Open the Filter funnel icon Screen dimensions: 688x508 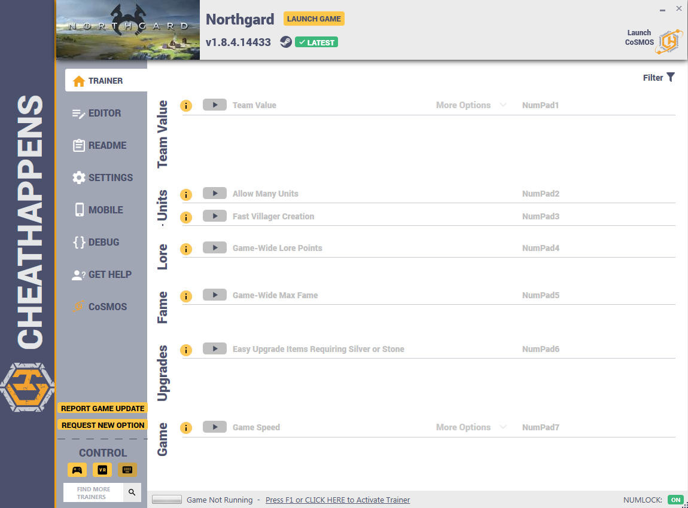[x=671, y=77]
